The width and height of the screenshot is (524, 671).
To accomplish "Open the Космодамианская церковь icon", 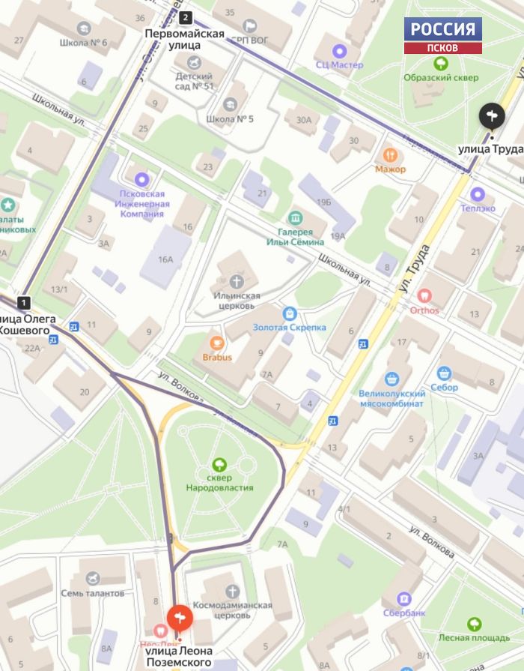I will [232, 592].
